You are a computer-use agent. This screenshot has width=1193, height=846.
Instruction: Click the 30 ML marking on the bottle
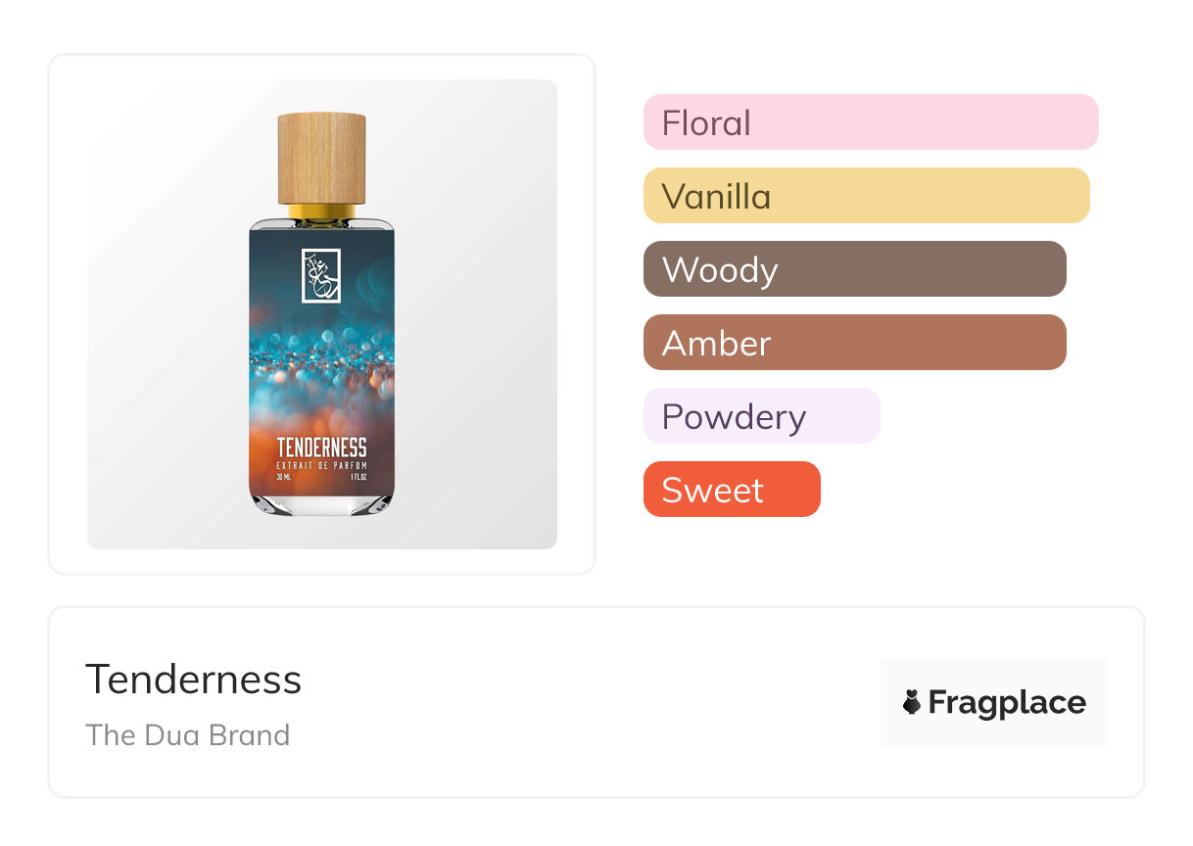[285, 477]
